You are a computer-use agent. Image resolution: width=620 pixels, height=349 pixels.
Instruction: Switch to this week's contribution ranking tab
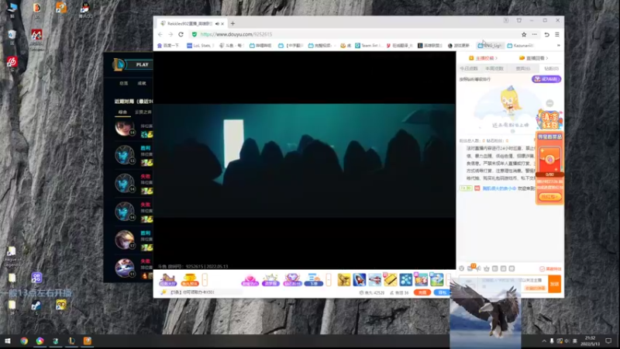(x=494, y=68)
